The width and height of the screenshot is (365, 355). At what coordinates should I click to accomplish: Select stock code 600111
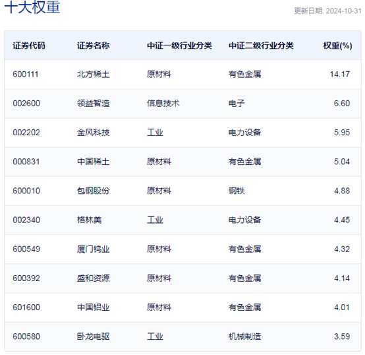[x=26, y=75]
